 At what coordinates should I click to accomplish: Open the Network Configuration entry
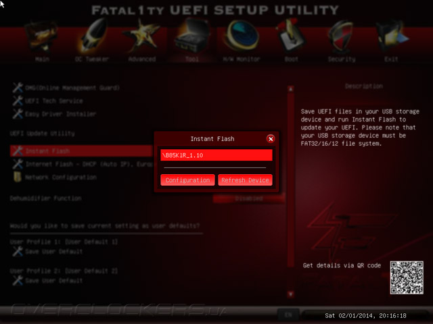click(x=61, y=177)
